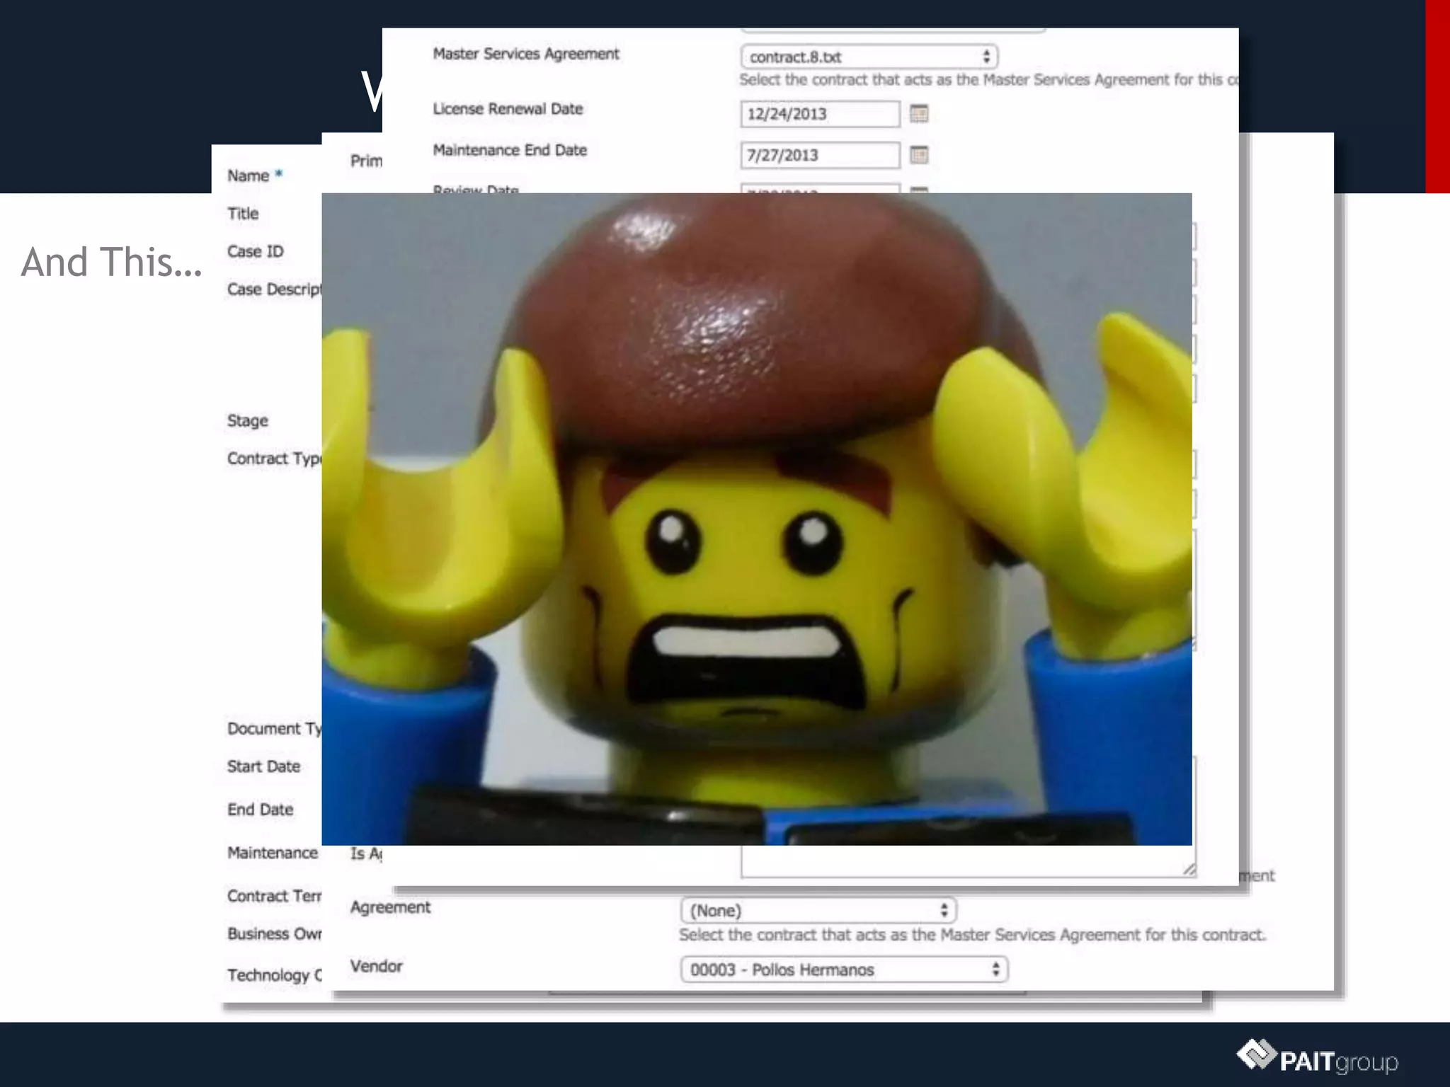Viewport: 1450px width, 1087px height.
Task: Open calendar picker for License Renewal Date
Action: (x=919, y=113)
